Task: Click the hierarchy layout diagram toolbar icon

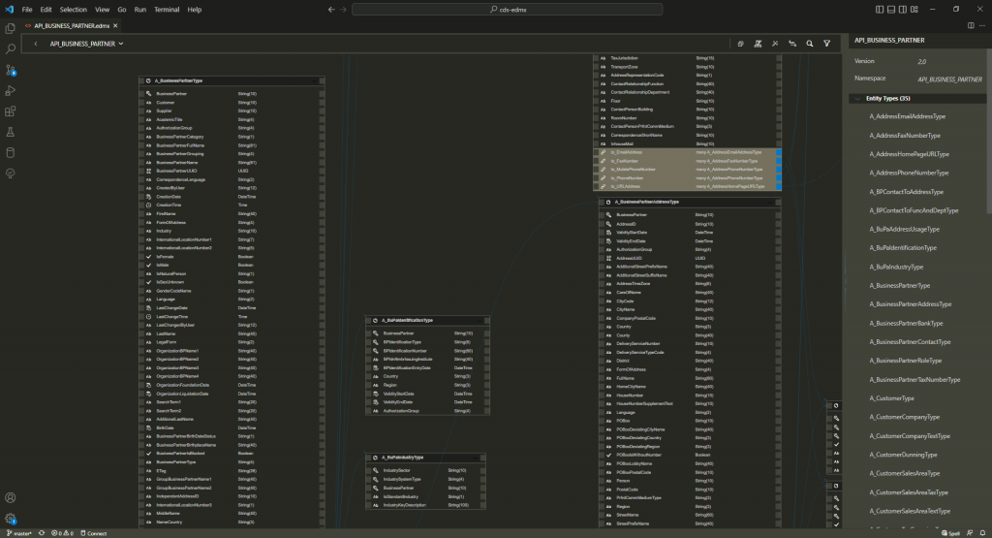Action: pyautogui.click(x=758, y=44)
